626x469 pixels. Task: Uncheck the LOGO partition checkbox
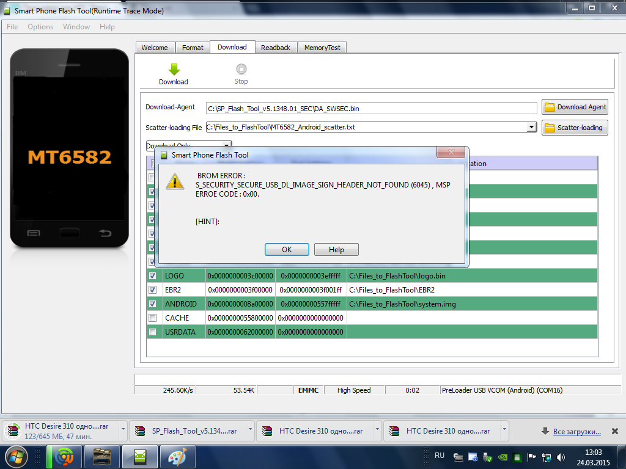click(x=152, y=276)
